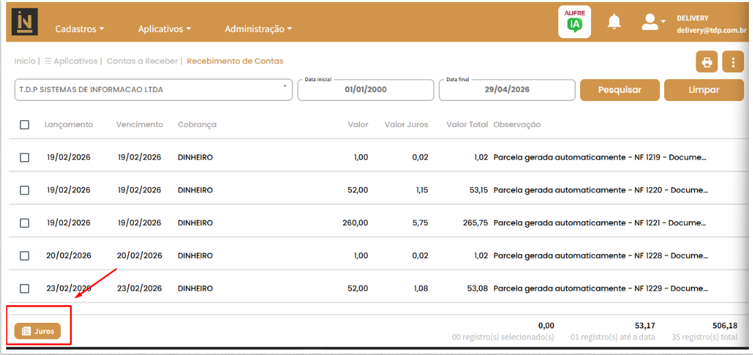This screenshot has height=355, width=753.
Task: Click the IN logo icon
Action: point(25,22)
